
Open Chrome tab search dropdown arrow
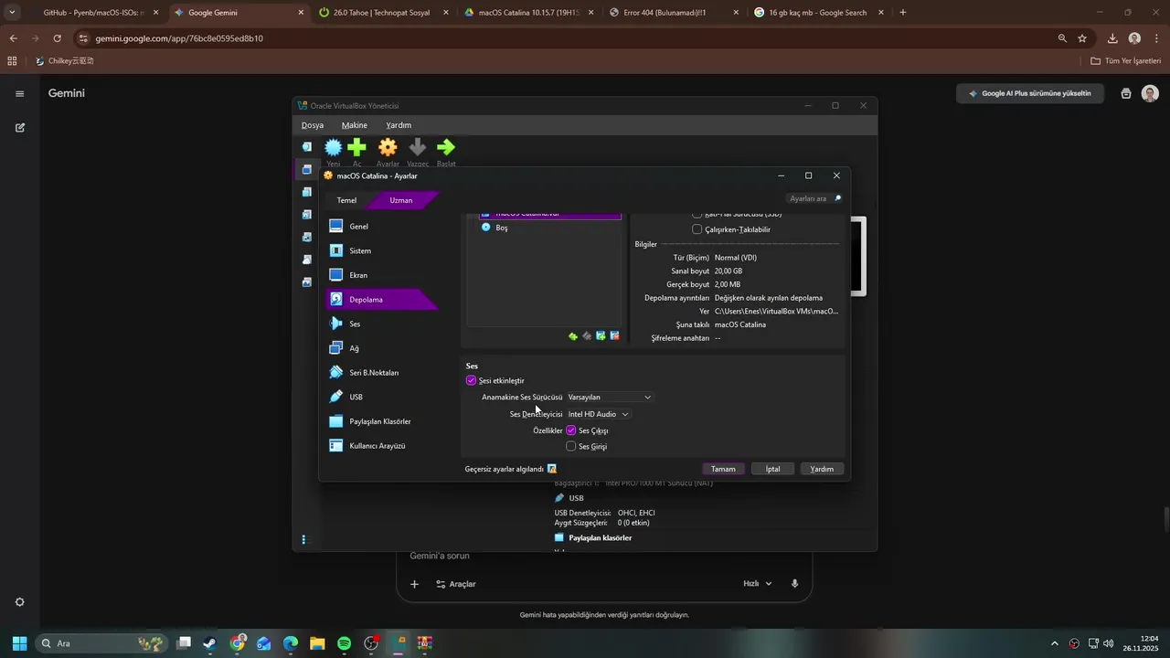click(x=12, y=13)
